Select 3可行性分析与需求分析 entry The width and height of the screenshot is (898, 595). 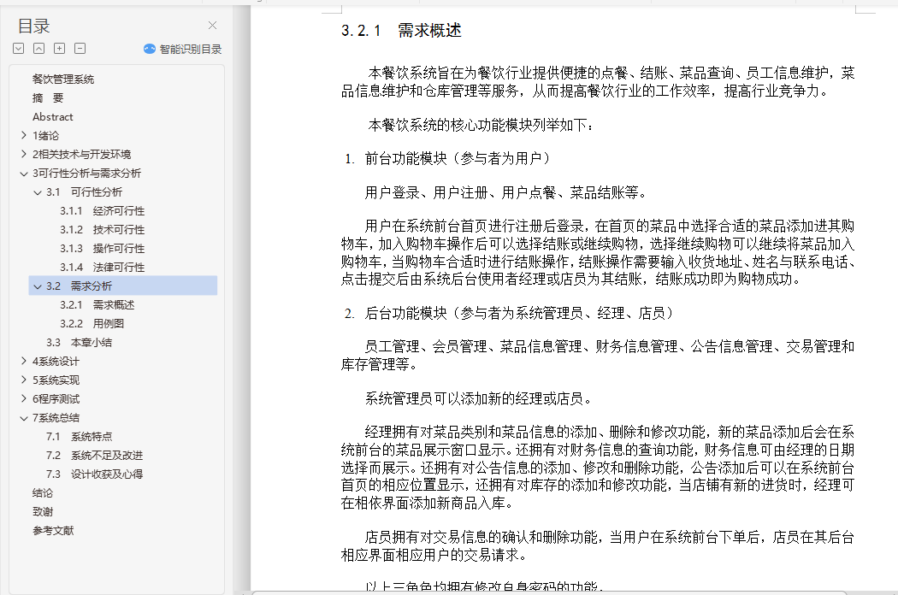[86, 173]
